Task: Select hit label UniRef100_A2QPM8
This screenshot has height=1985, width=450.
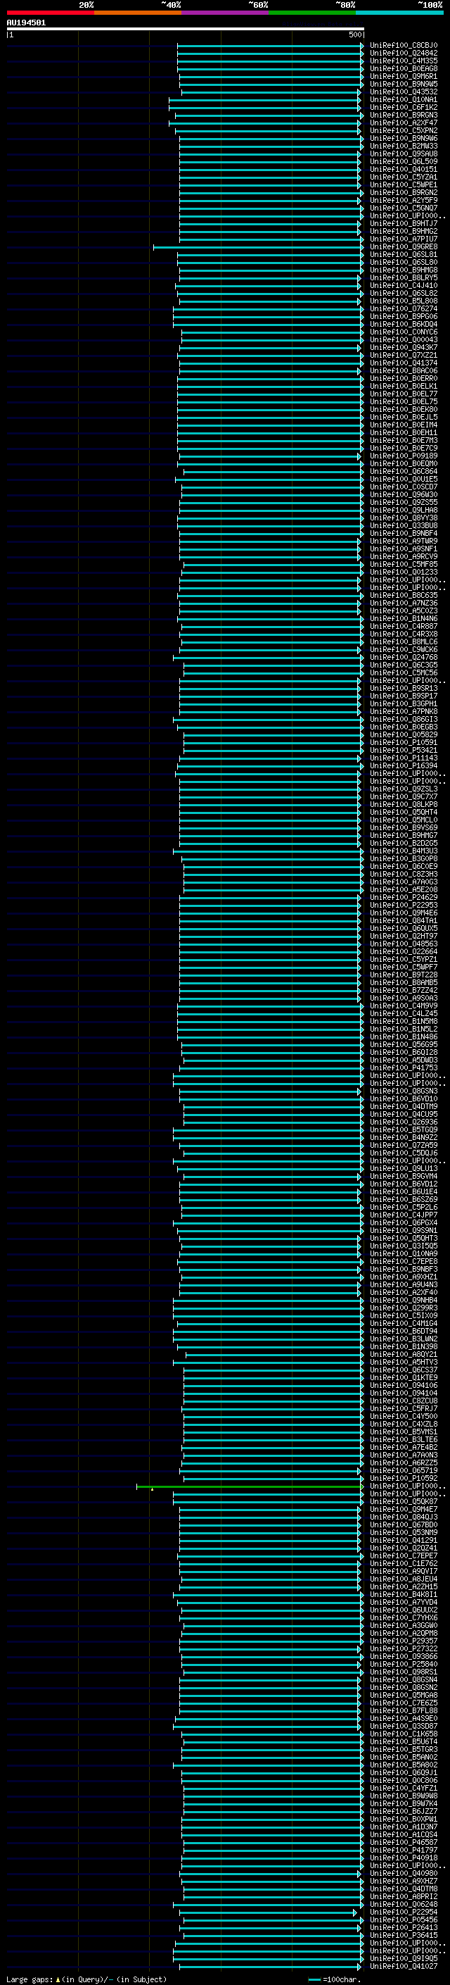Action: [x=403, y=1633]
